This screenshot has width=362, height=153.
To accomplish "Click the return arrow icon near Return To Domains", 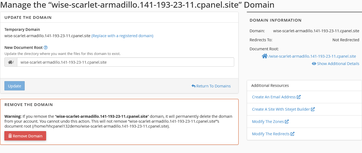I will pos(193,86).
